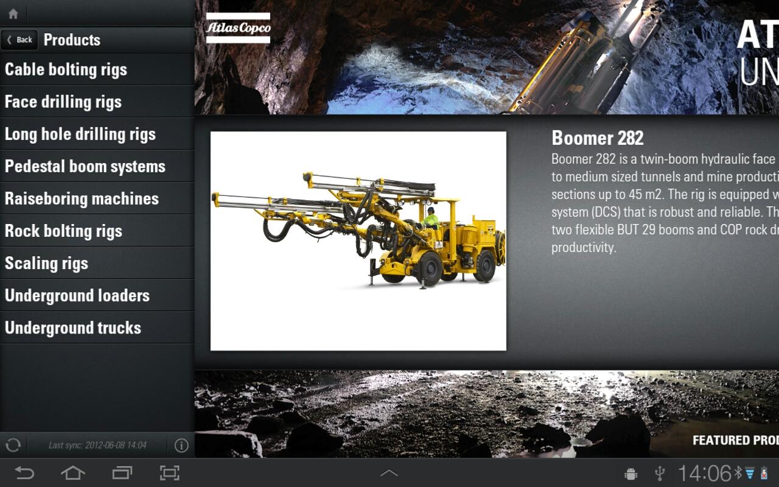Open Underground loaders category
779x487 pixels.
tap(97, 295)
